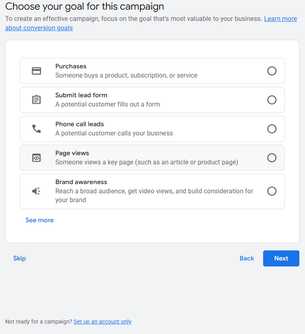
Task: Pick the Page views radio button
Action: (x=272, y=158)
